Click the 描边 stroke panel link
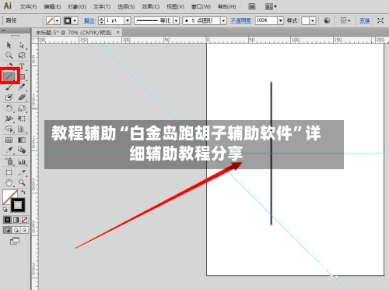389x290 pixels. pos(89,20)
